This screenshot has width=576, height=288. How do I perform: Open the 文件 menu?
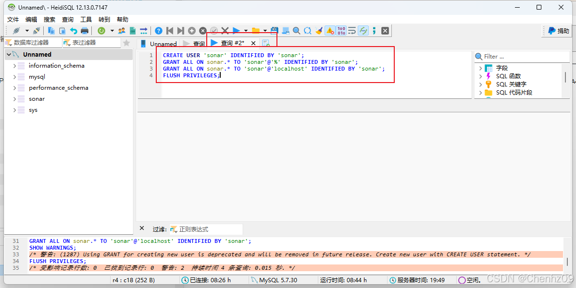coord(13,20)
